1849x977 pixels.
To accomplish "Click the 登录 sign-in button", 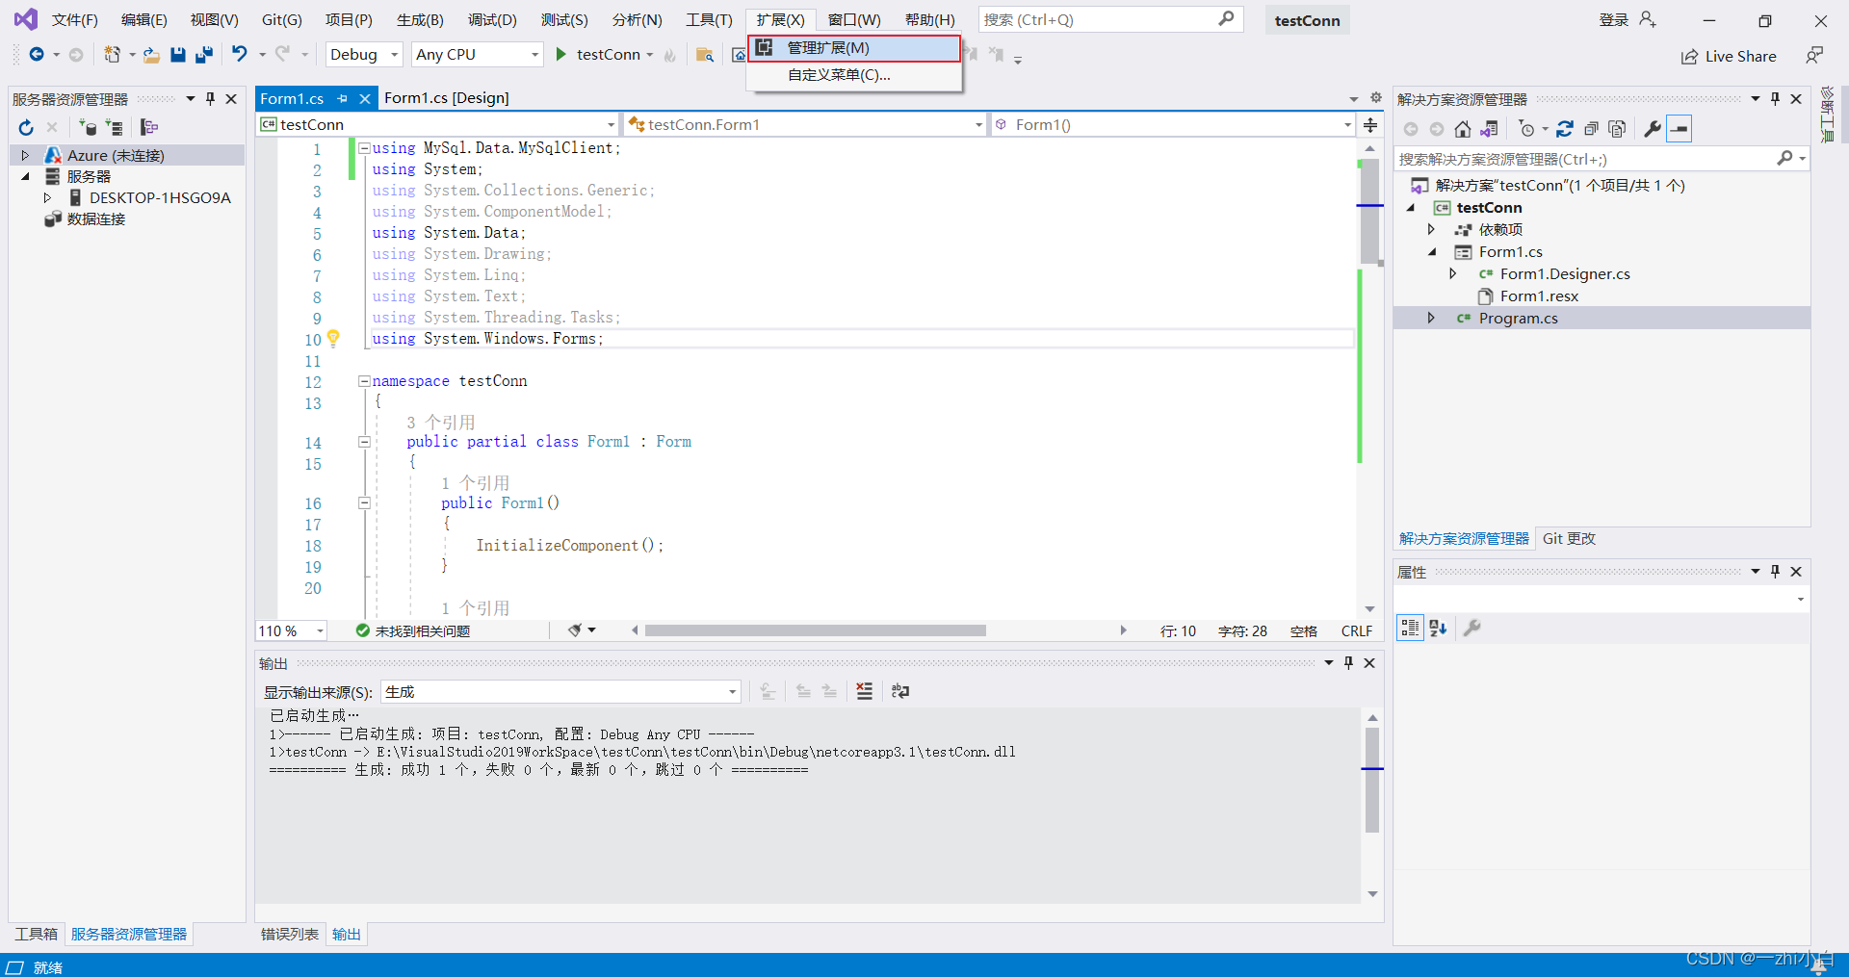I will [x=1628, y=20].
